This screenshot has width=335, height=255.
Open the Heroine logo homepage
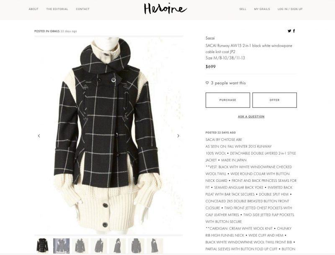(165, 9)
